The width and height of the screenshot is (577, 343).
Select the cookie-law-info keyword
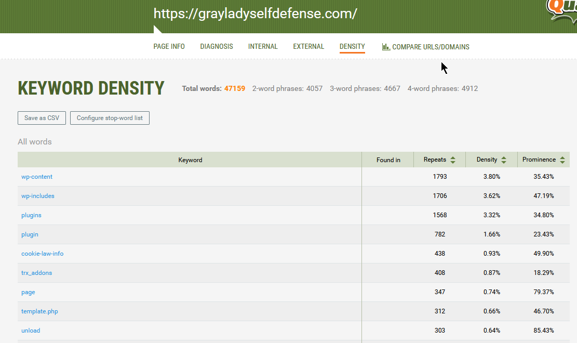click(x=43, y=254)
